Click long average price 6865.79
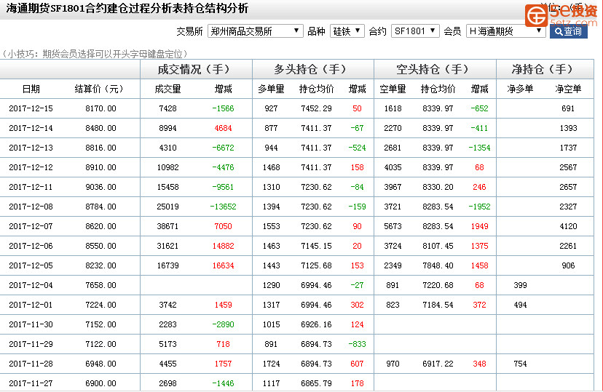Image resolution: width=603 pixels, height=392 pixels. tap(316, 383)
